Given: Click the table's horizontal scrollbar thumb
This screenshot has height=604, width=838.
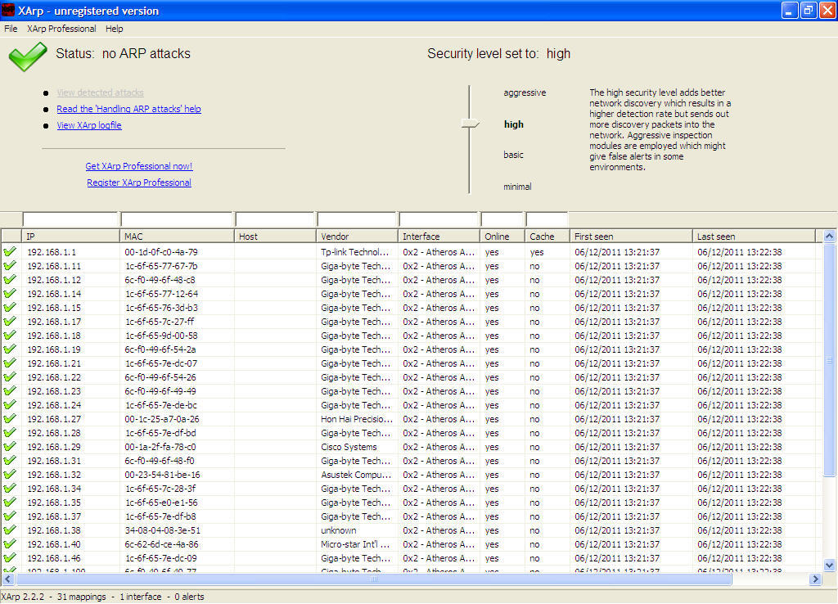Looking at the screenshot, I should [373, 579].
